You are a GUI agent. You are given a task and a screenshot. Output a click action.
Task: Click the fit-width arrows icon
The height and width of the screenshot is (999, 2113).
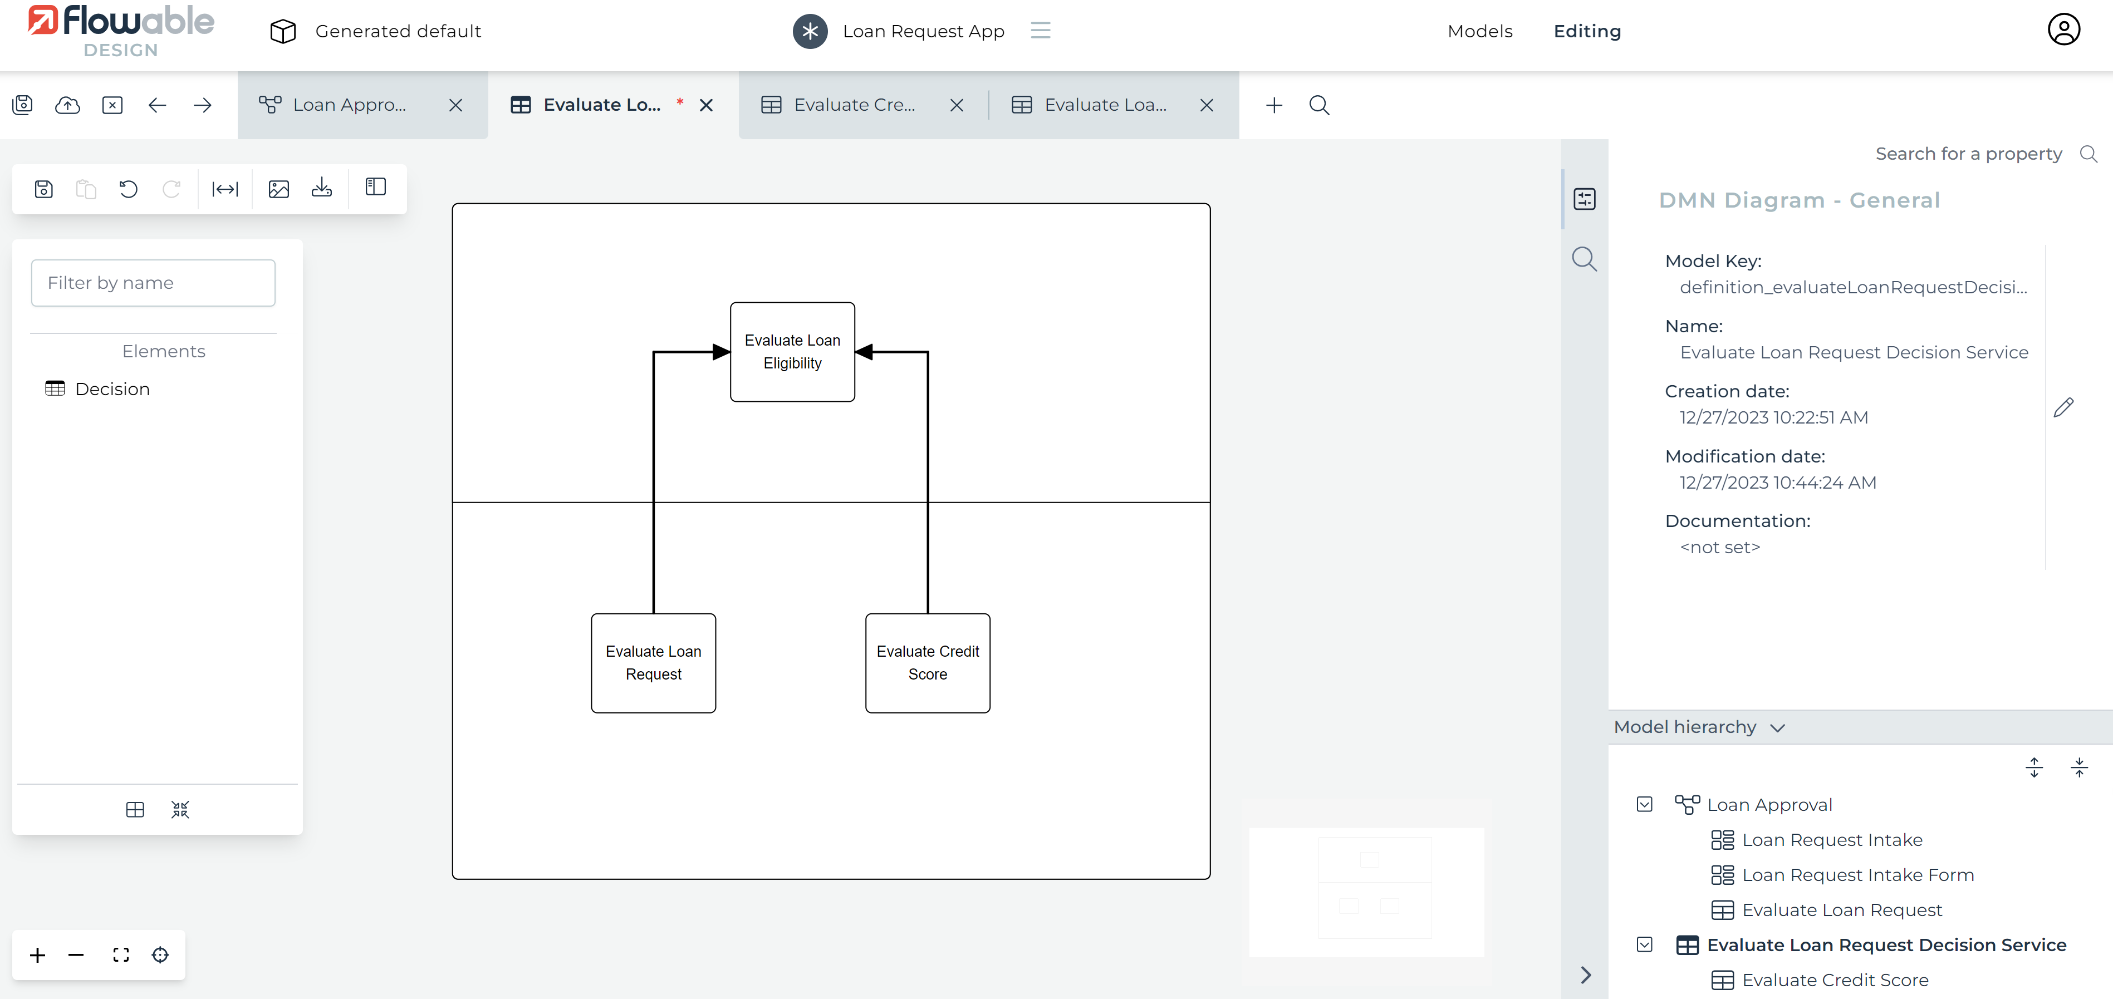225,189
